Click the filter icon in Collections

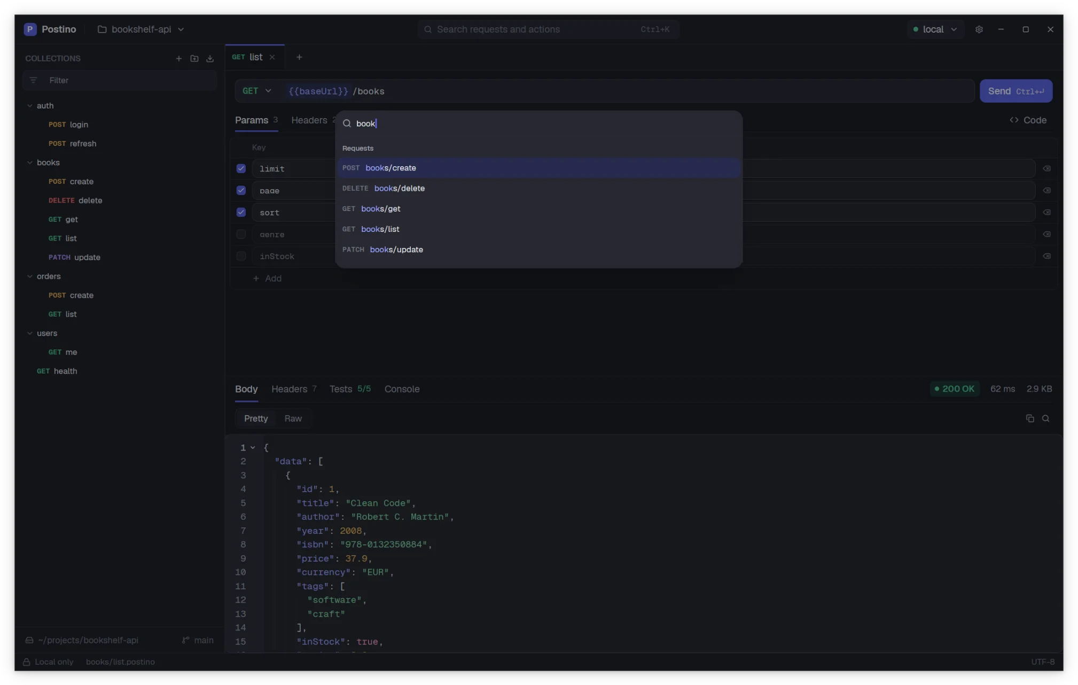[x=33, y=80]
